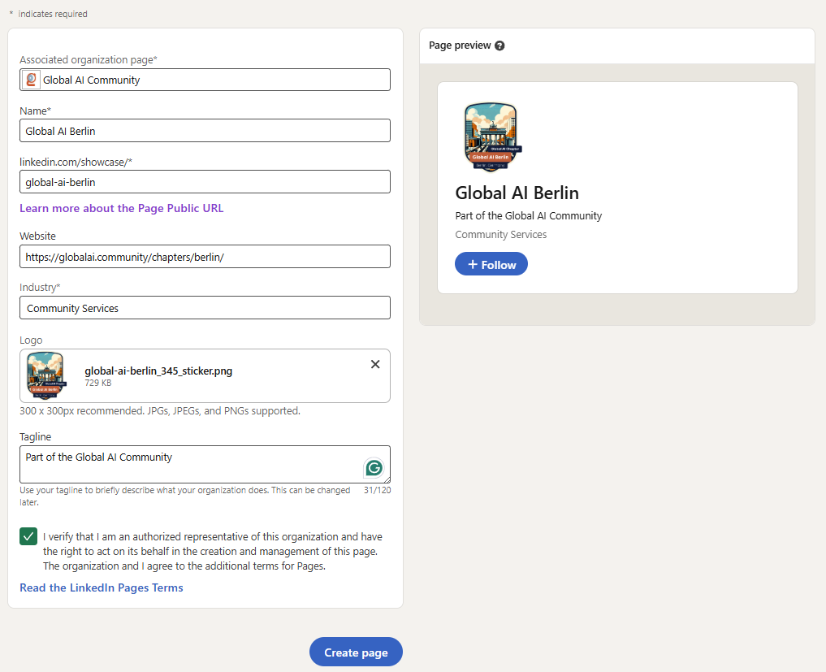Focus the showcase URL field containing global-ai-berlin
Image resolution: width=826 pixels, height=672 pixels.
point(205,182)
